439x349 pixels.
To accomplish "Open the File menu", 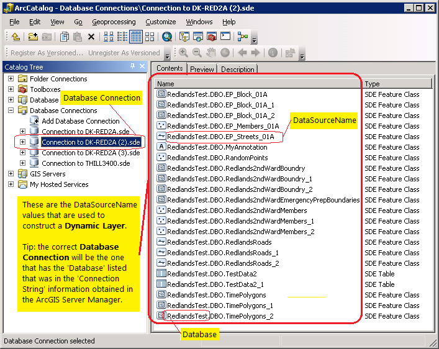I will click(14, 22).
